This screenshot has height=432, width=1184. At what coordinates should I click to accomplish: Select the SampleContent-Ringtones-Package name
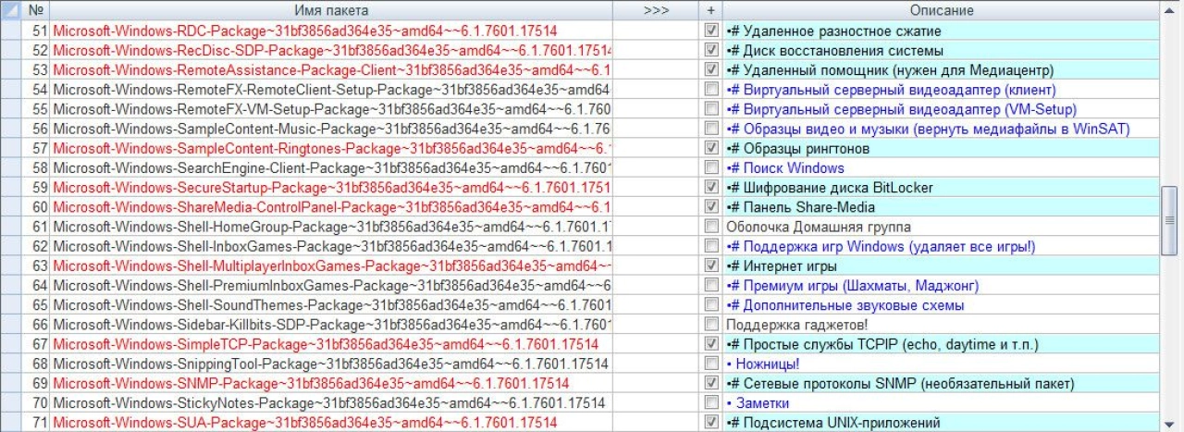[x=331, y=148]
